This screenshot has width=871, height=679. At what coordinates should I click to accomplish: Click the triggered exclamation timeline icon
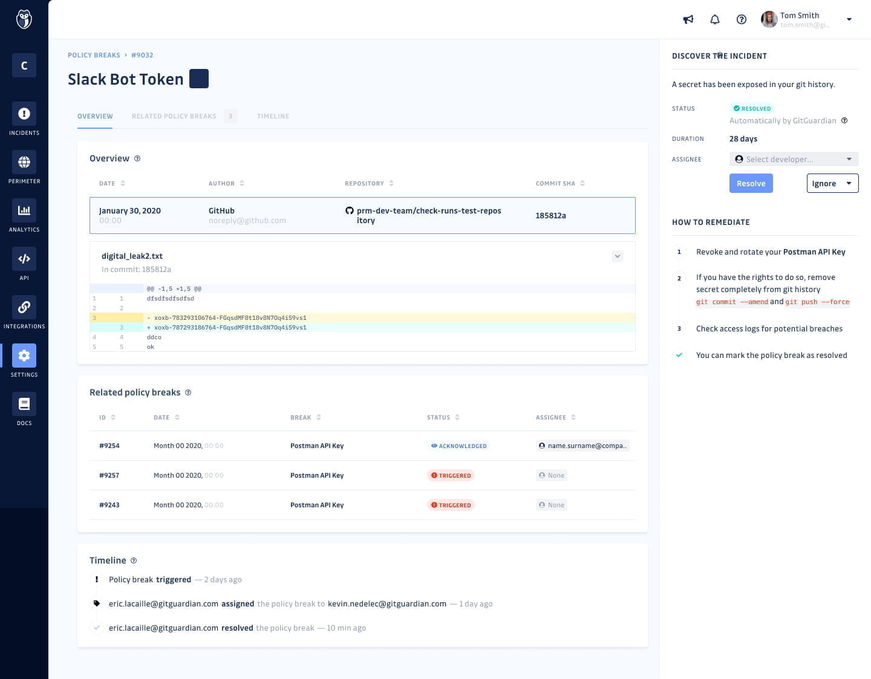(x=96, y=579)
